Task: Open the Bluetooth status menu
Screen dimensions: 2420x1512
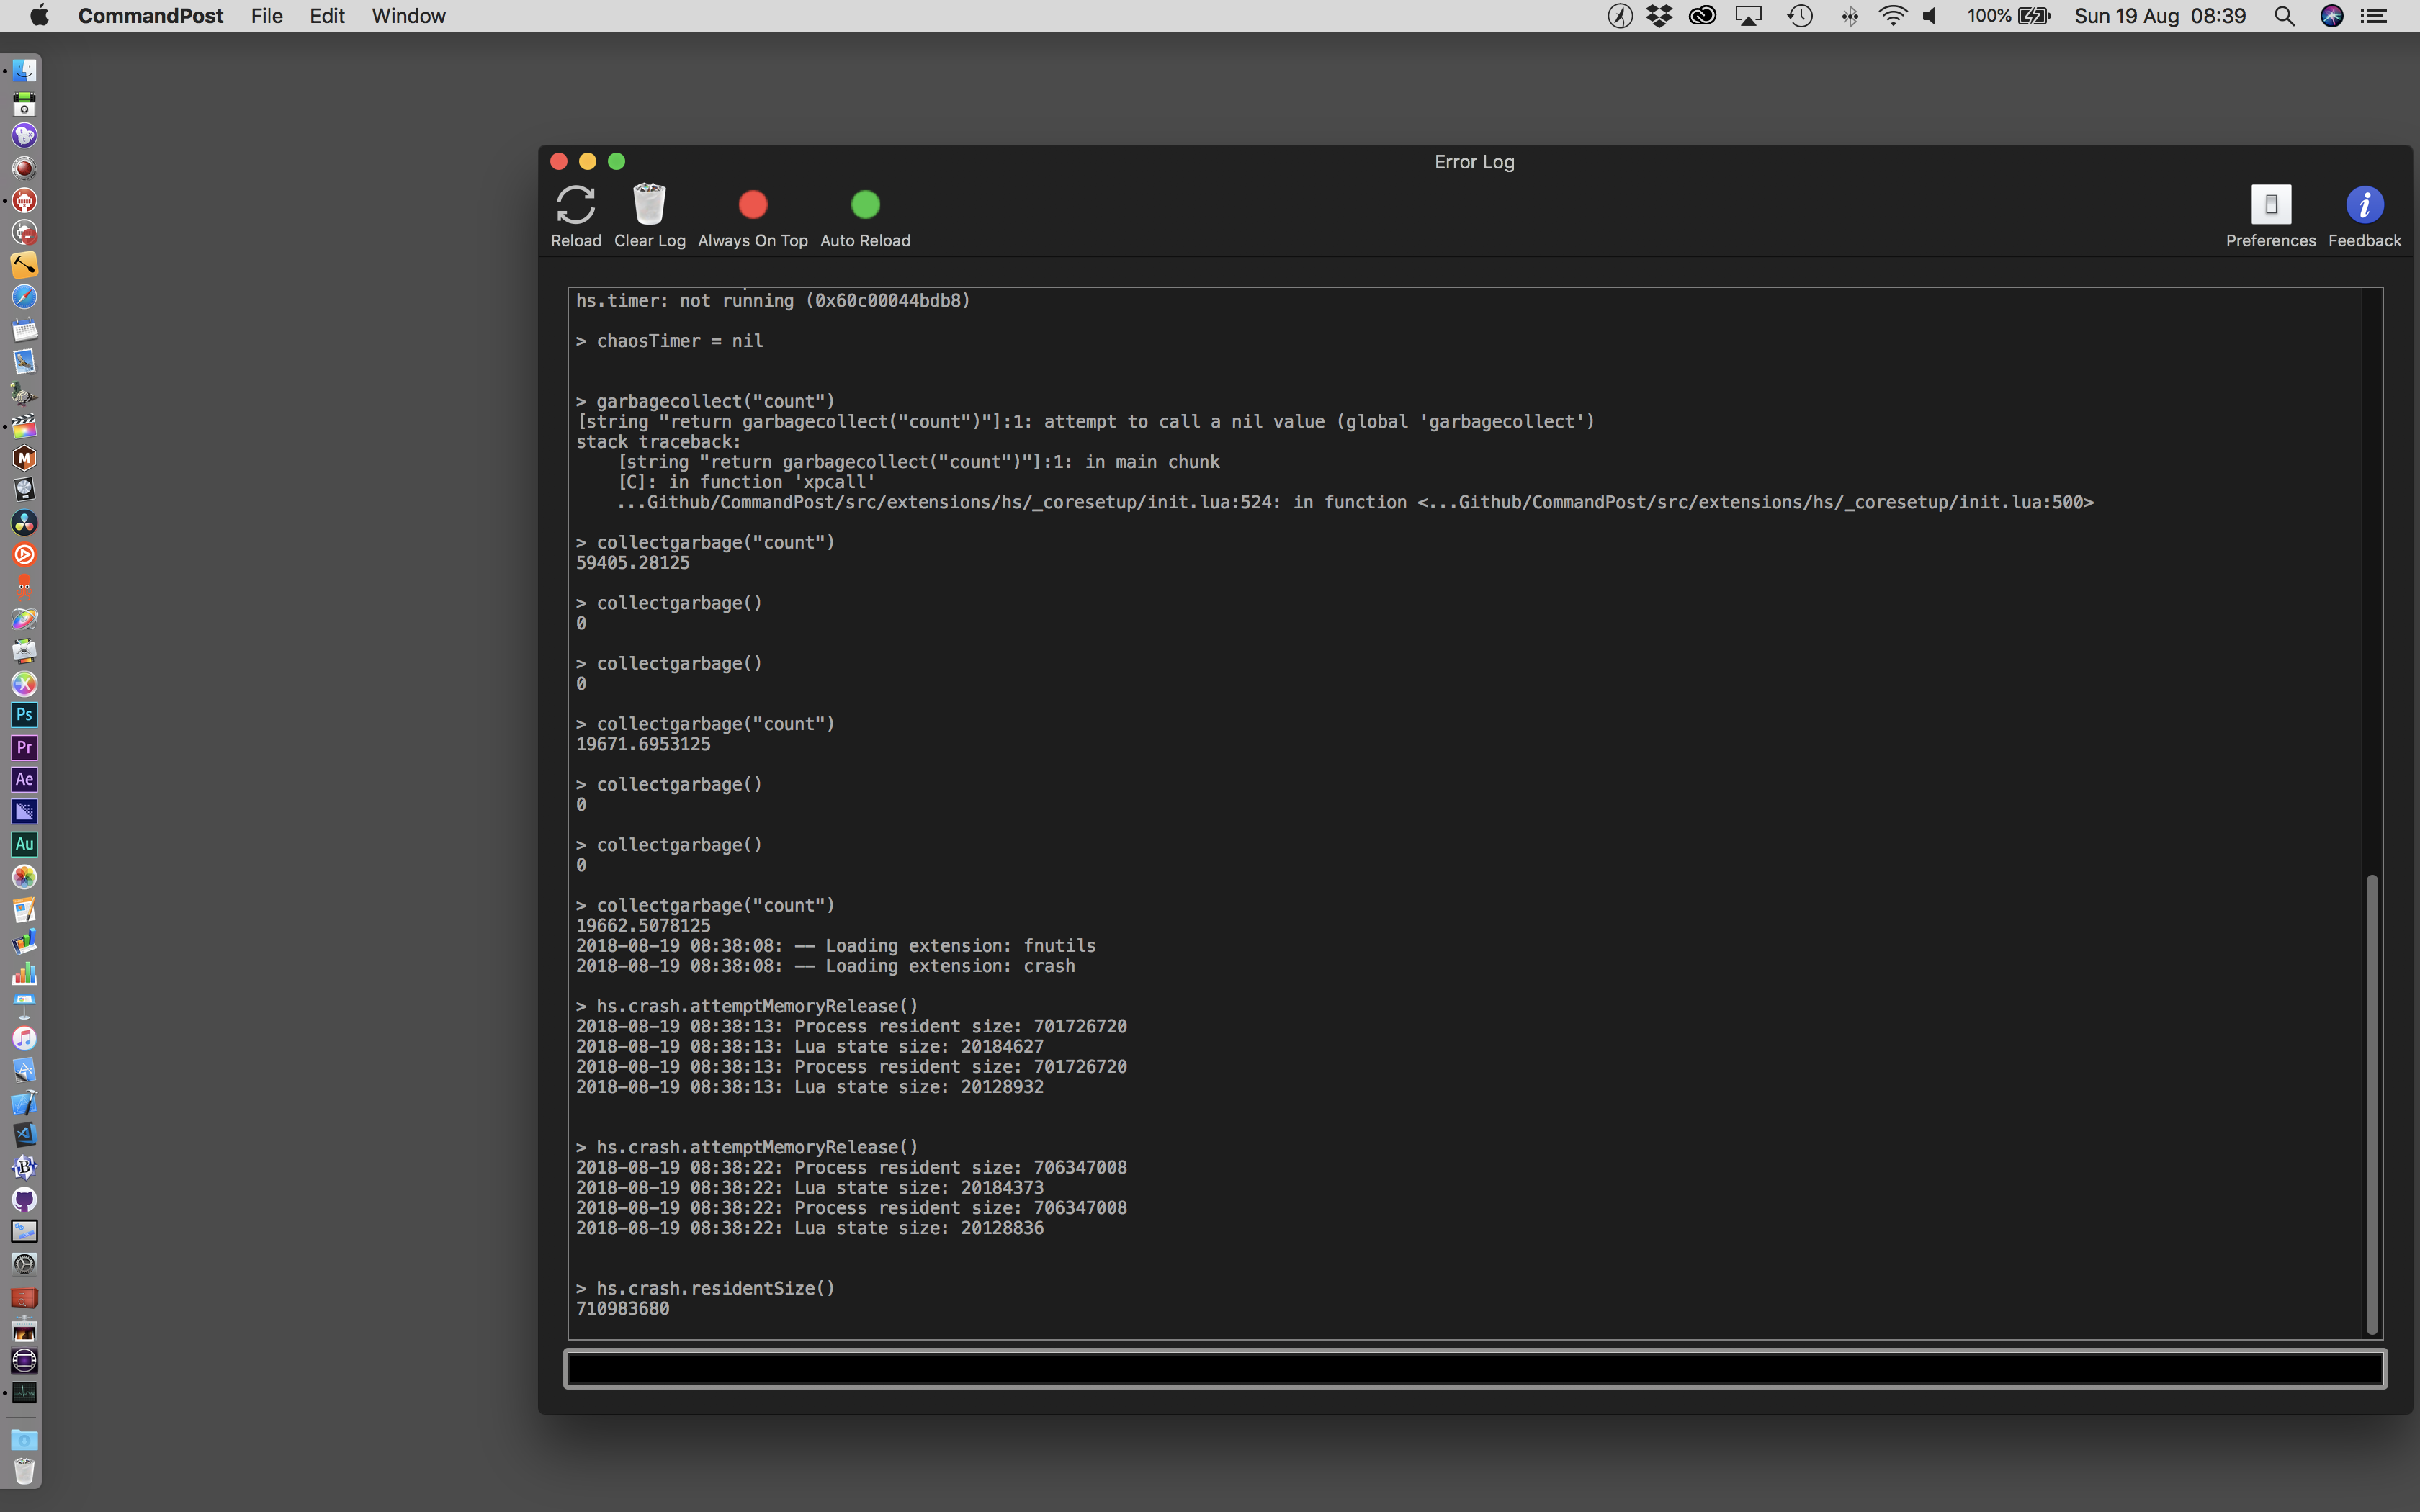Action: [x=1849, y=15]
